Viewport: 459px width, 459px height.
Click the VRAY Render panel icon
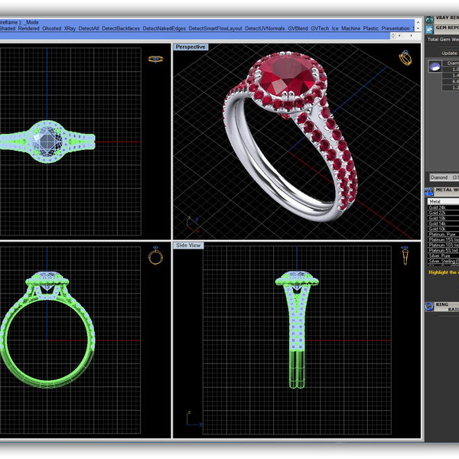(x=429, y=18)
